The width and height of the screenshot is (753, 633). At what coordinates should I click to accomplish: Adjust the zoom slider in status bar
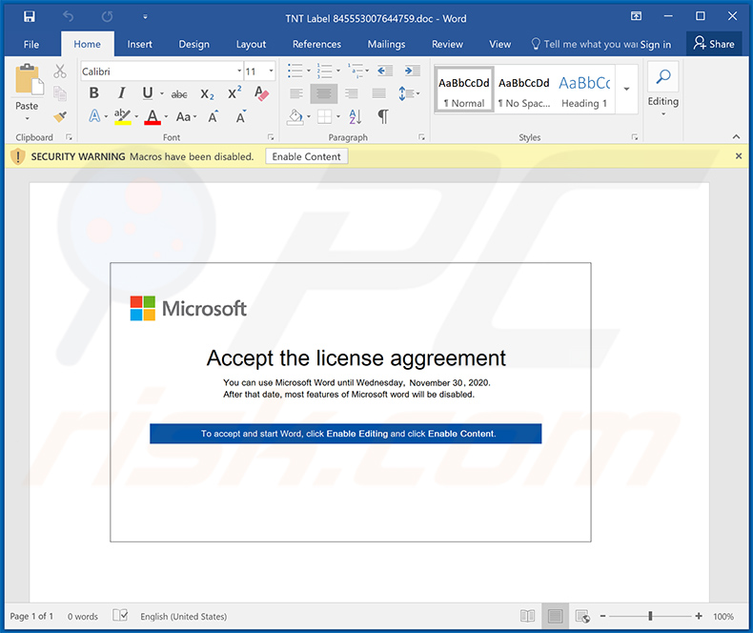pos(650,616)
